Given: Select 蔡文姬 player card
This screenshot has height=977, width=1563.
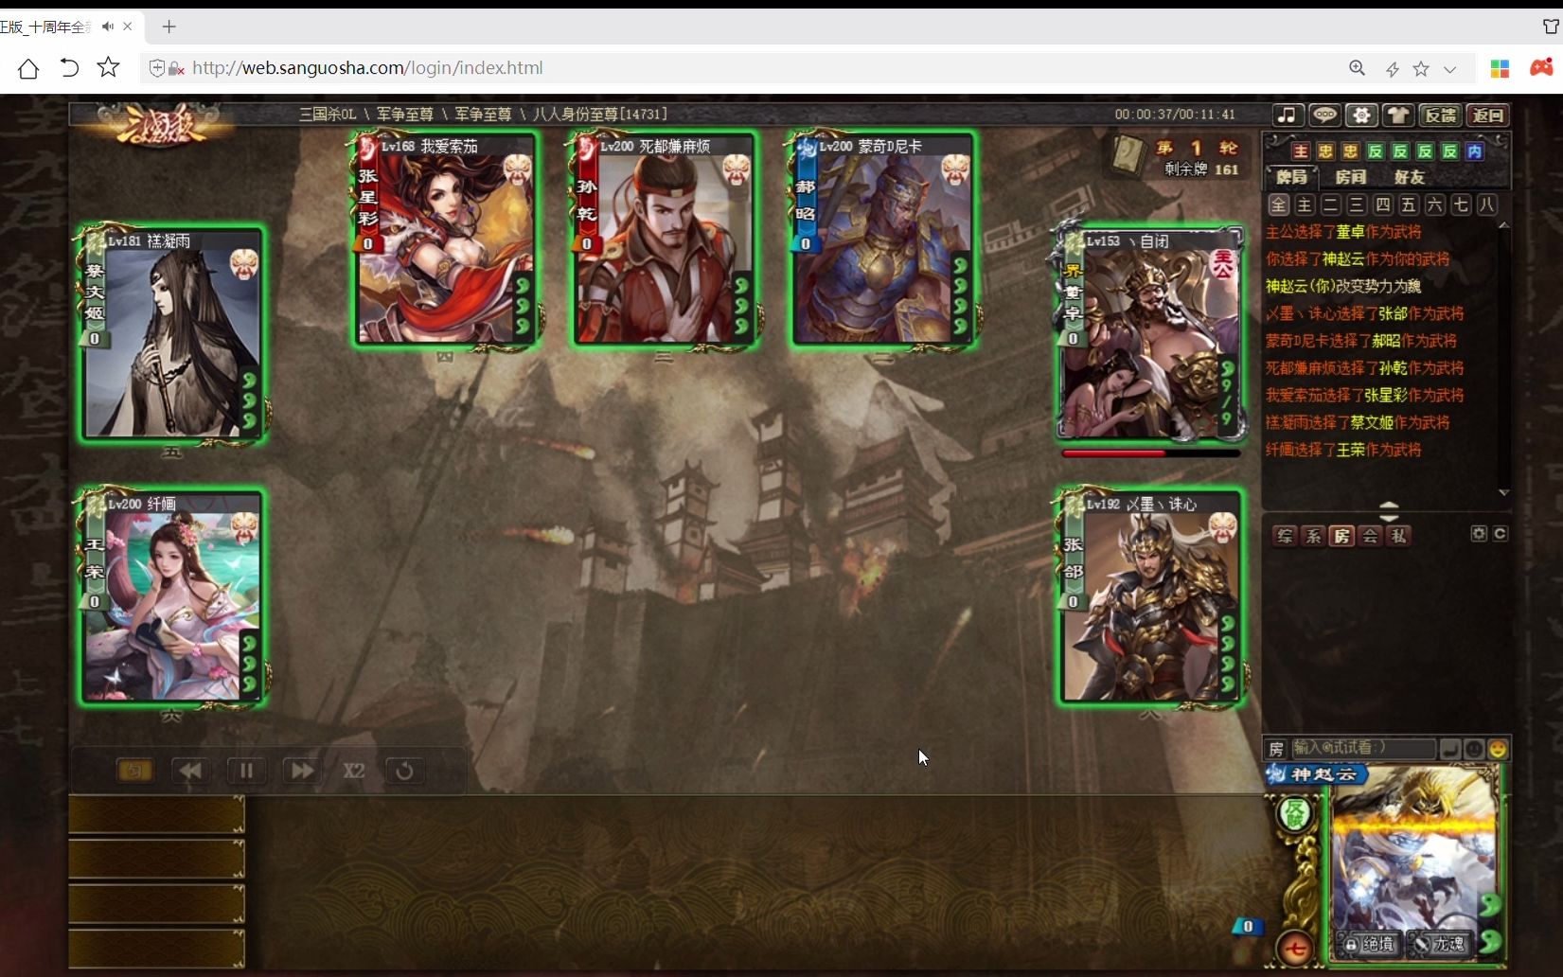Looking at the screenshot, I should [x=172, y=335].
